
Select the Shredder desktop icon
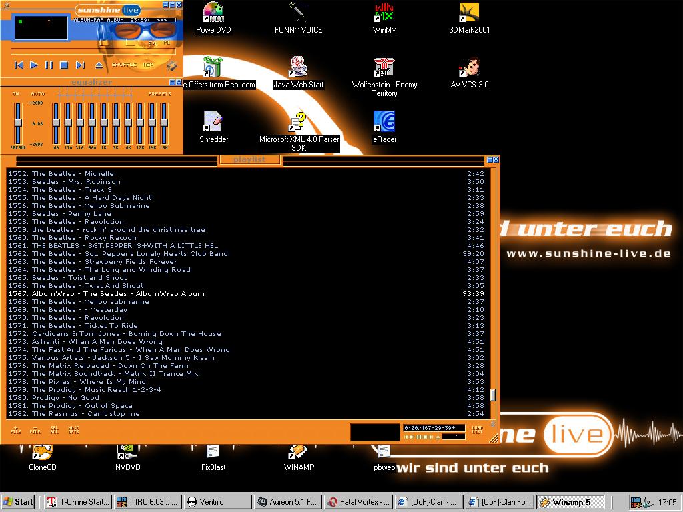coord(213,127)
